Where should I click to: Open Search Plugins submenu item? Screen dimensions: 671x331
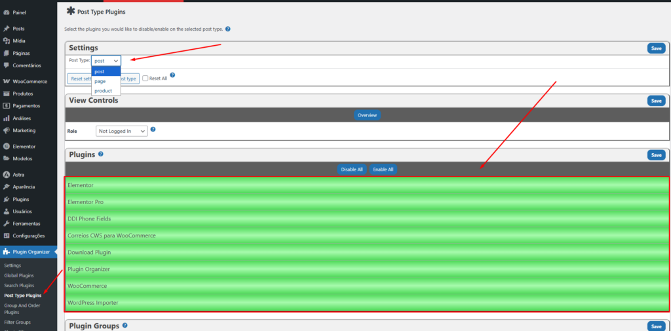coord(19,285)
